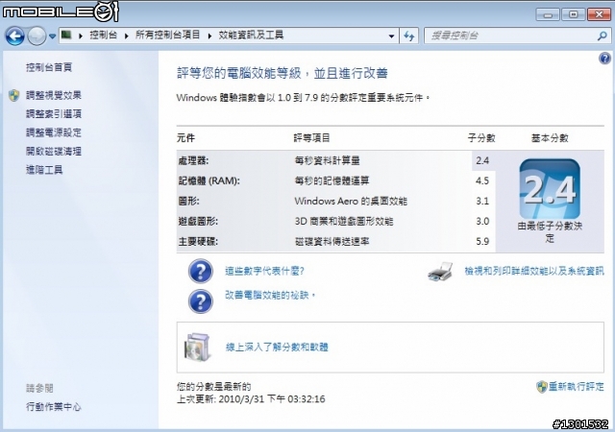615x432 pixels.
Task: Select the 圖形 row label
Action: (x=188, y=201)
